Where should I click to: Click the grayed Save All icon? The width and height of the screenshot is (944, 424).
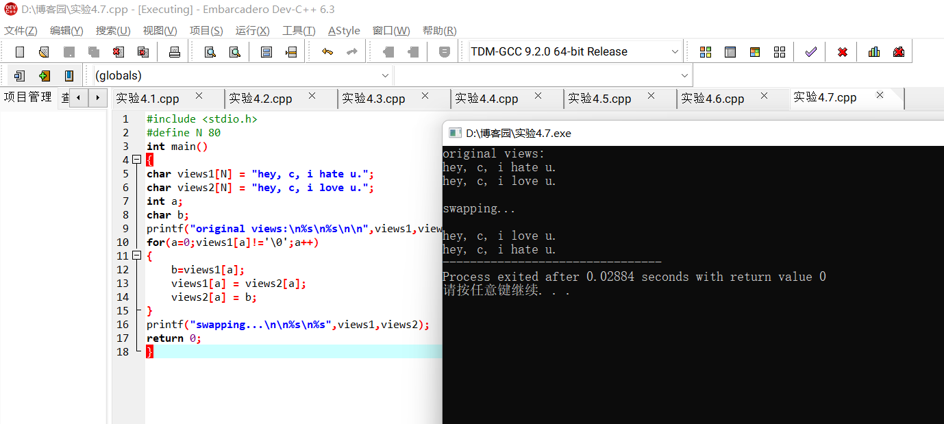(x=94, y=52)
